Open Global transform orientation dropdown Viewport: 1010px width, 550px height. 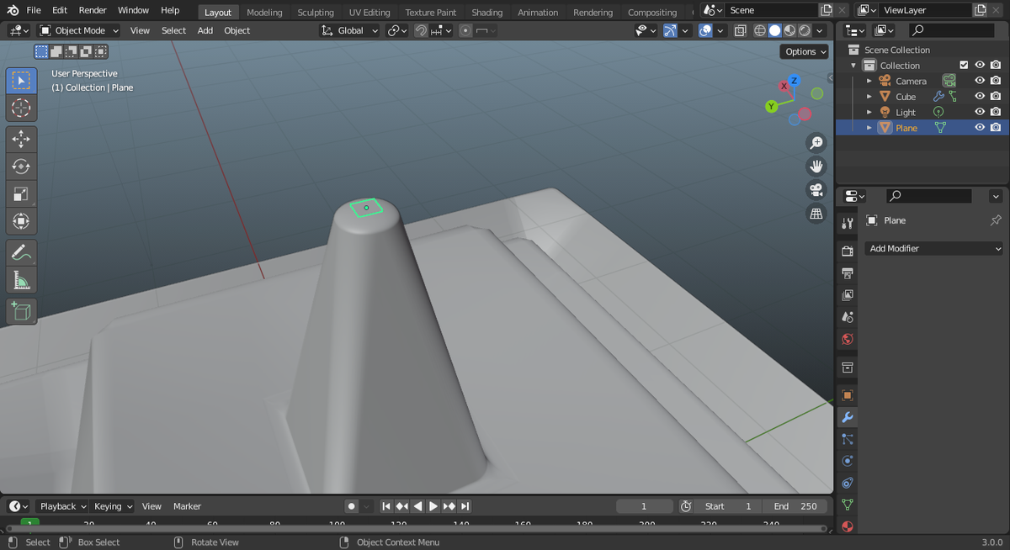(x=349, y=30)
